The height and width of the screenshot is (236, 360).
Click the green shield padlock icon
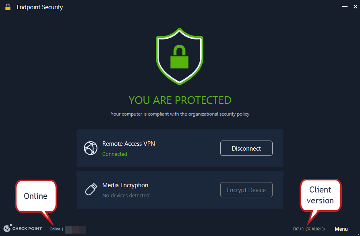(180, 56)
